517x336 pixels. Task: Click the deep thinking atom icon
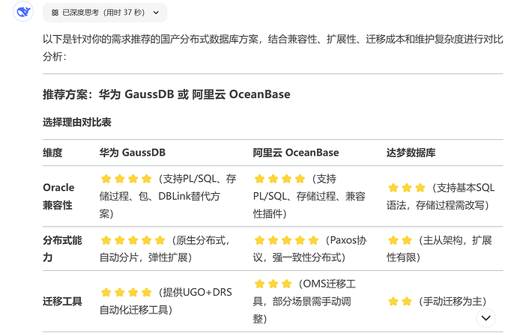[55, 13]
